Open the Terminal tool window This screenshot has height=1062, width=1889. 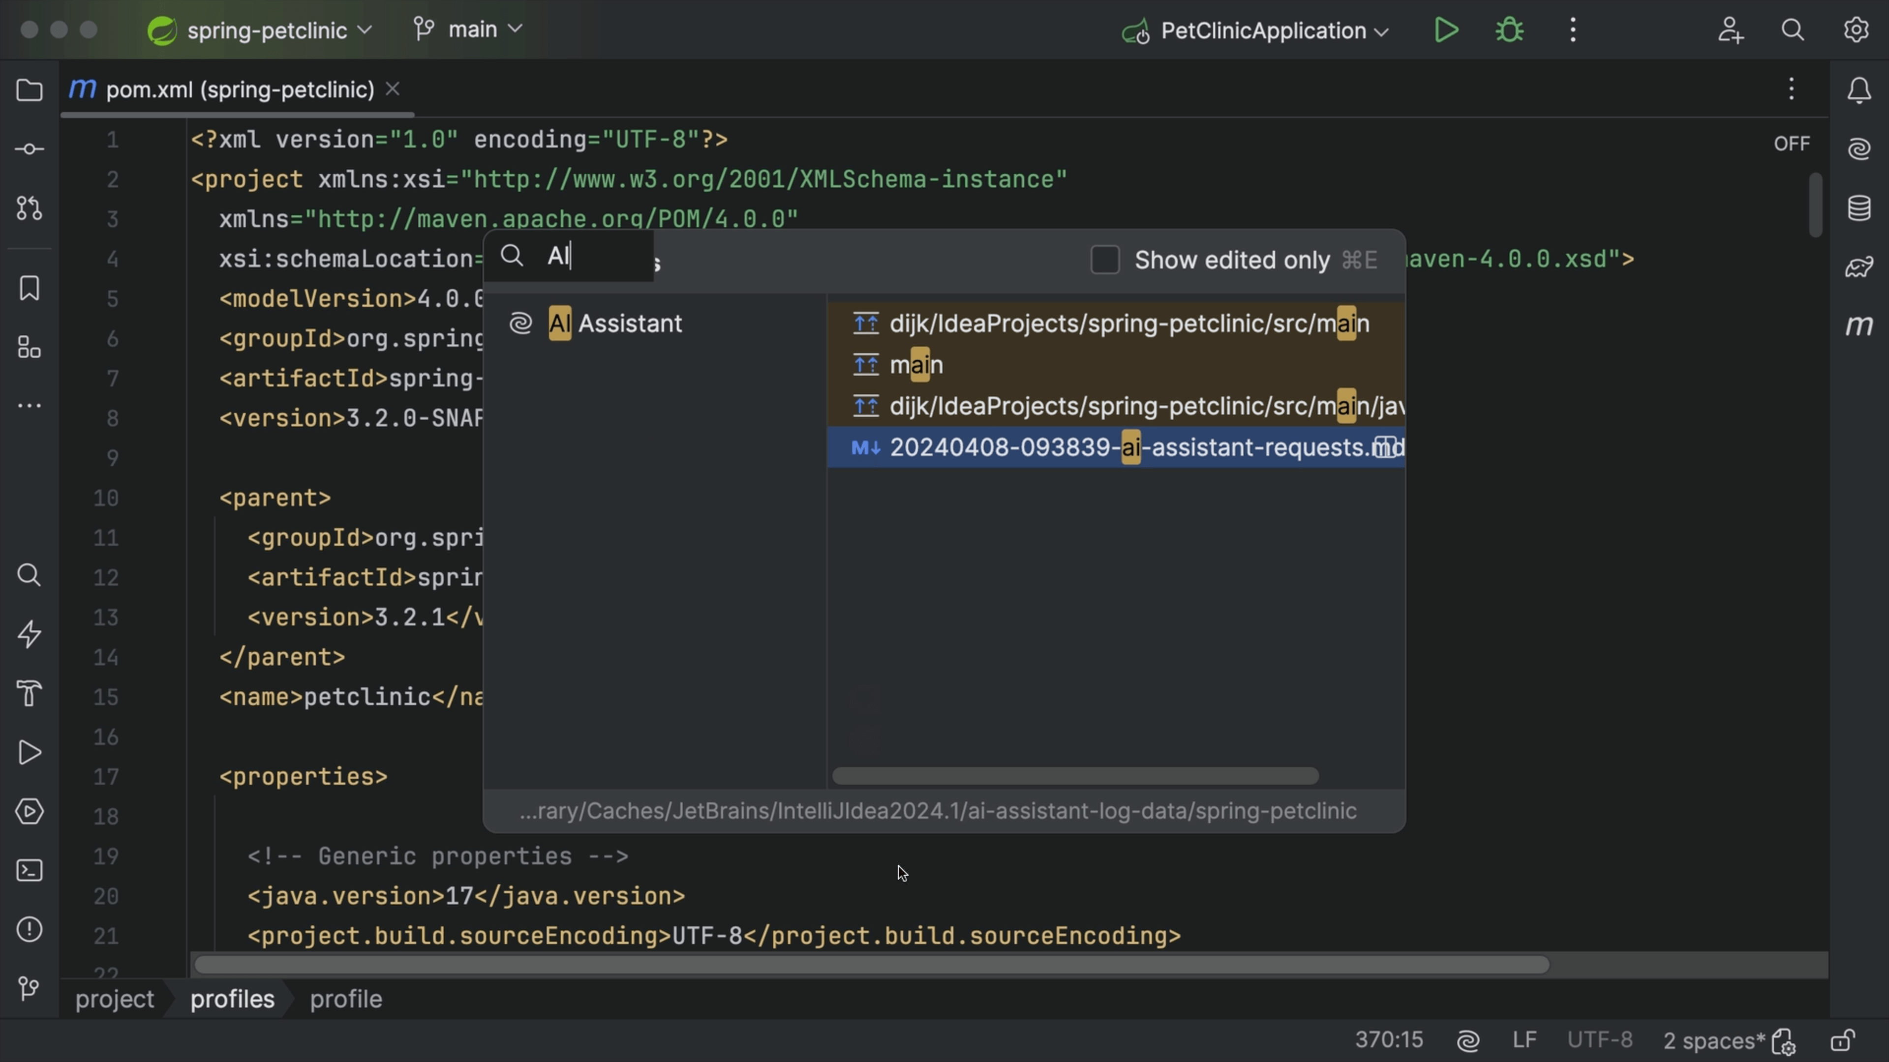tap(30, 870)
